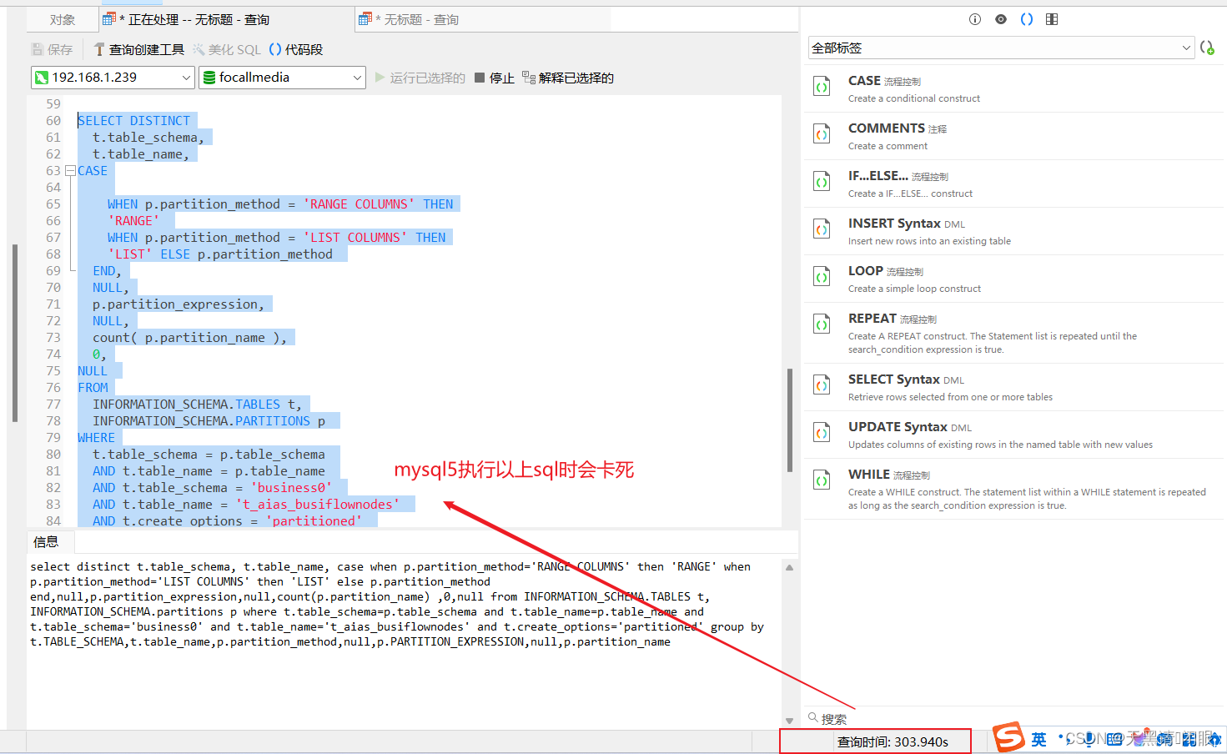The height and width of the screenshot is (754, 1227).
Task: Click the 代码段 button
Action: click(296, 49)
